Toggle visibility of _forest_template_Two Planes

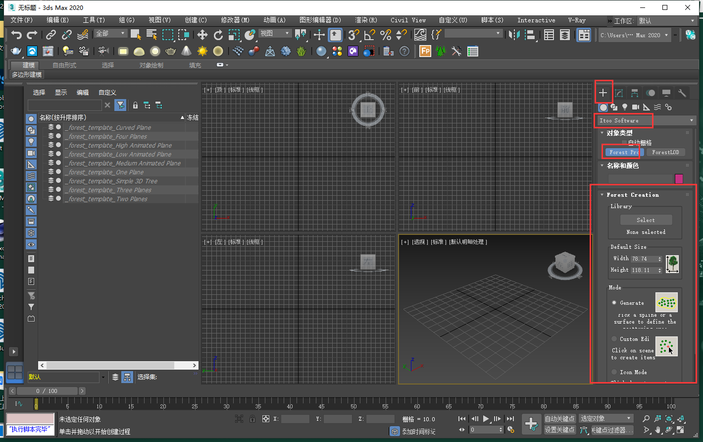point(58,199)
